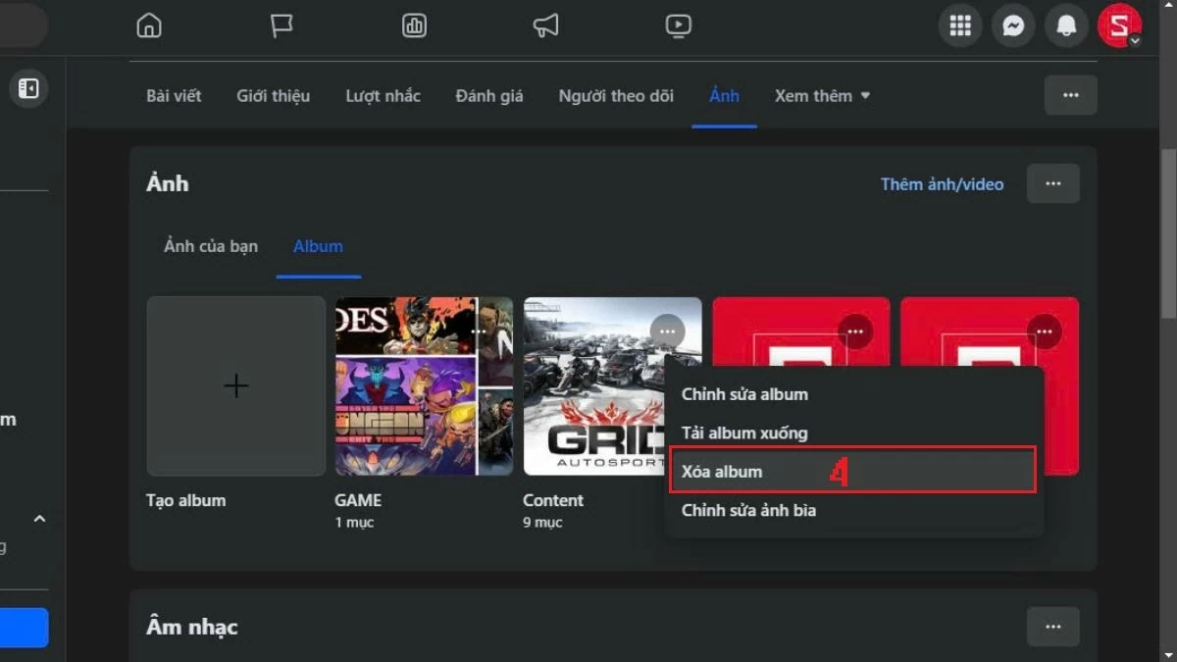Click Tạo album plus tile
The height and width of the screenshot is (662, 1177).
point(235,386)
